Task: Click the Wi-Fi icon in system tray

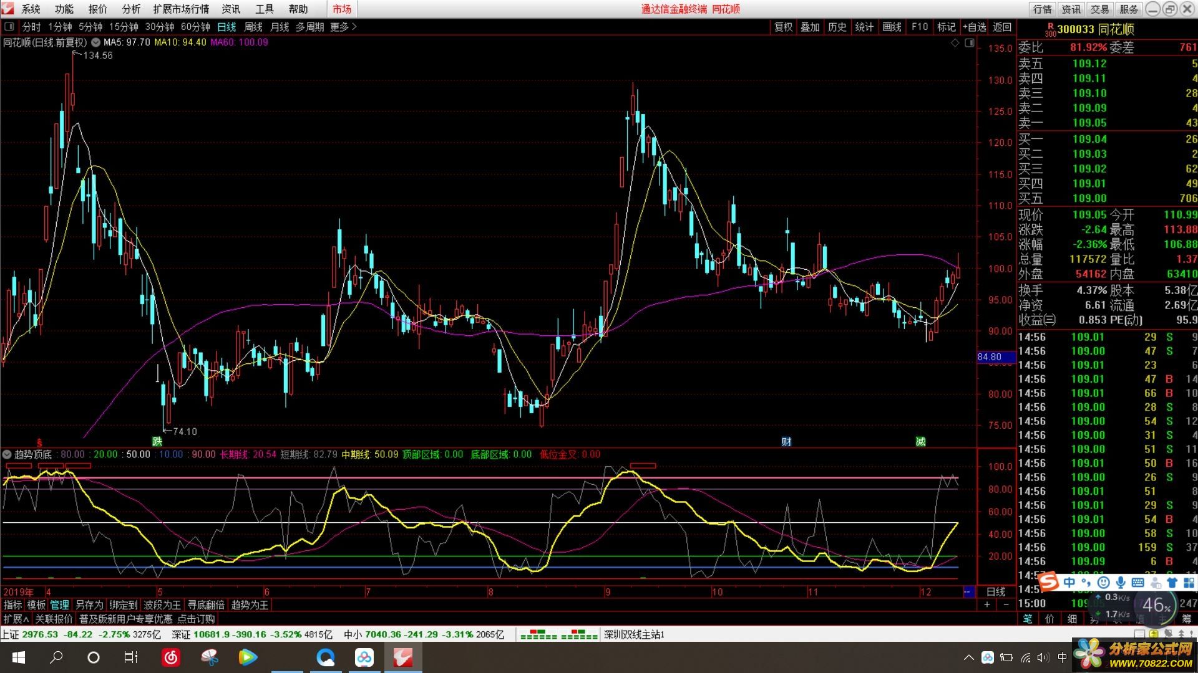Action: (x=1025, y=657)
